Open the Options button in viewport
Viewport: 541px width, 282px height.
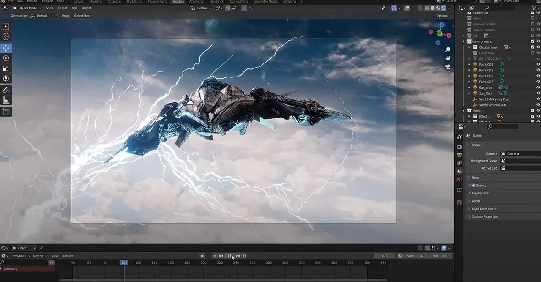(x=443, y=16)
